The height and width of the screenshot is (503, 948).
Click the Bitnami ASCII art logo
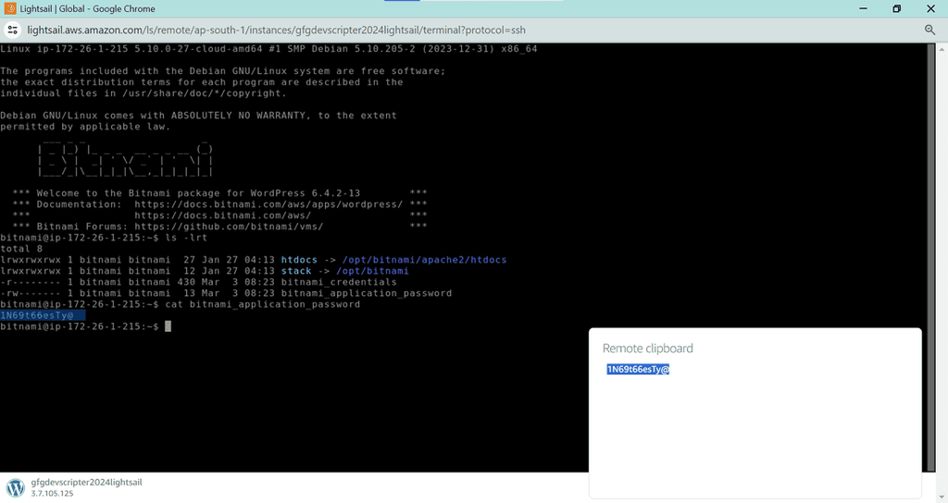tap(125, 159)
